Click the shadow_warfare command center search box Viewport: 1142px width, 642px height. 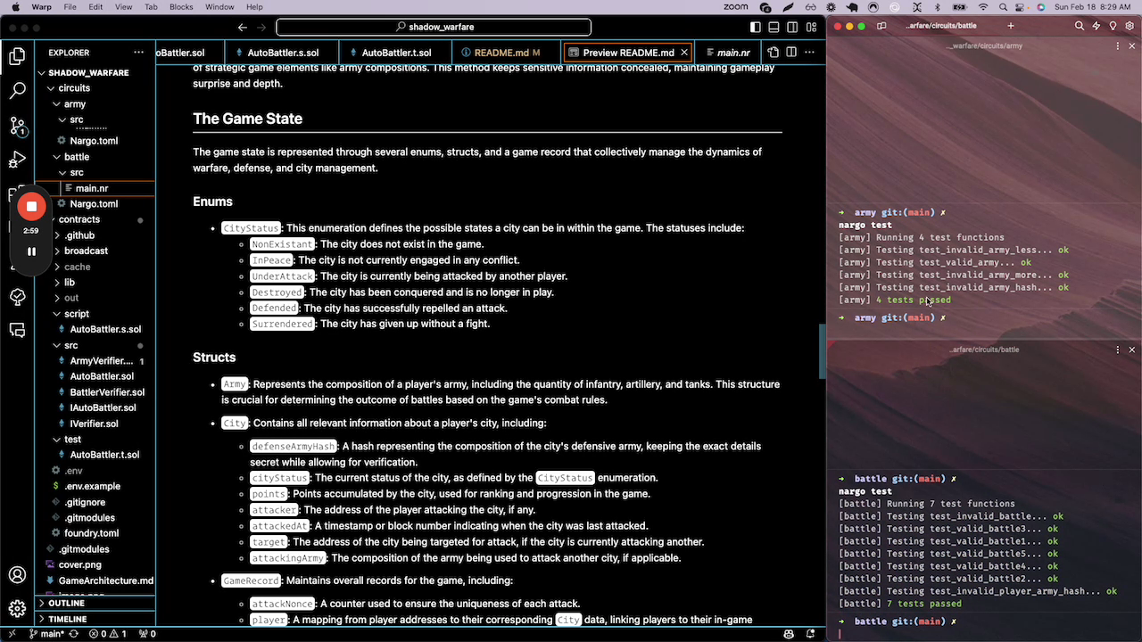tap(434, 28)
